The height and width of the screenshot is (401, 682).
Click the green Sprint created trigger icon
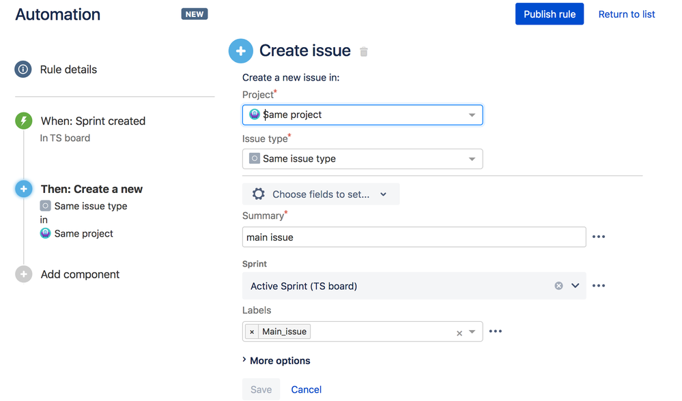click(23, 121)
